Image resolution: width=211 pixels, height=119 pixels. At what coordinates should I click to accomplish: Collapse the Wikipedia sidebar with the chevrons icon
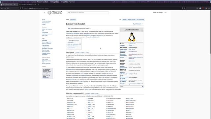pos(45,13)
